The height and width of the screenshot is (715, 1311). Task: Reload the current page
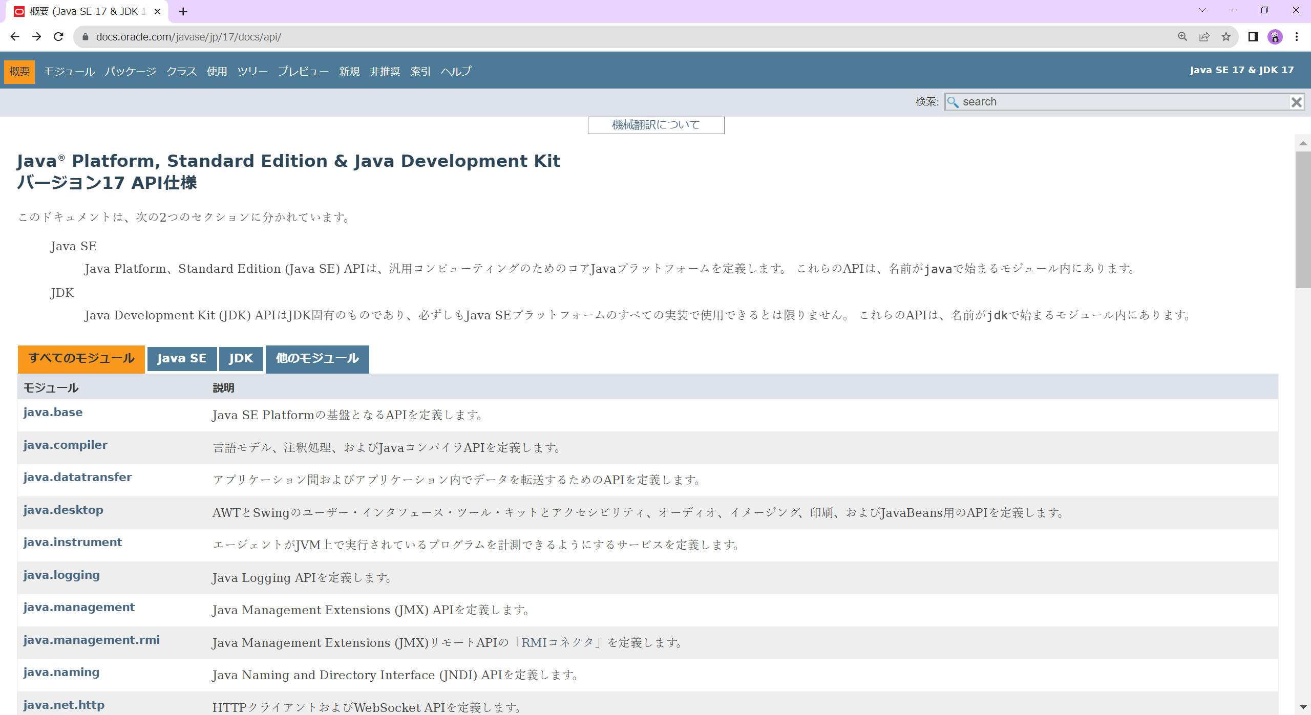click(58, 36)
